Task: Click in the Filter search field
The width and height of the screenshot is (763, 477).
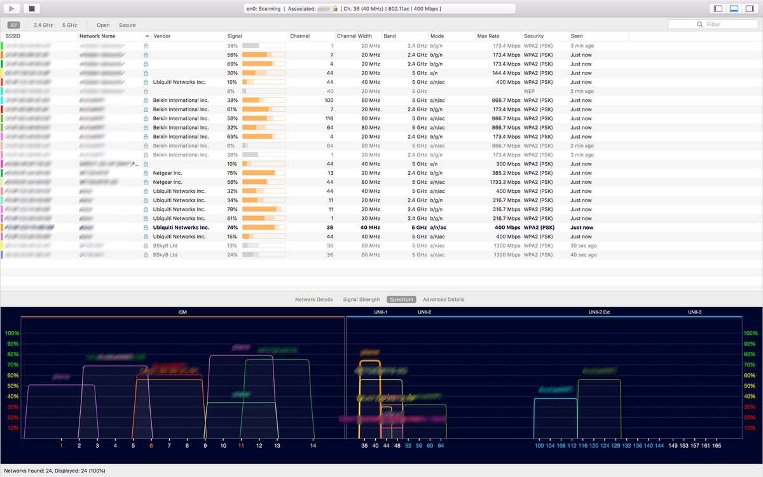Action: coord(713,24)
